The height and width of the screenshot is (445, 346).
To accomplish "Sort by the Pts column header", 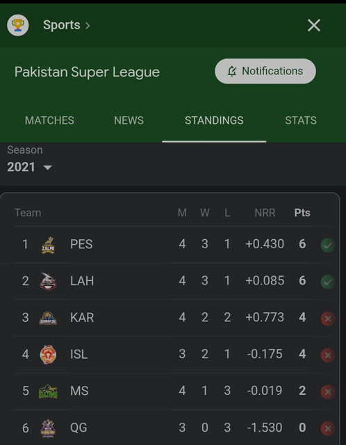I will [x=302, y=213].
